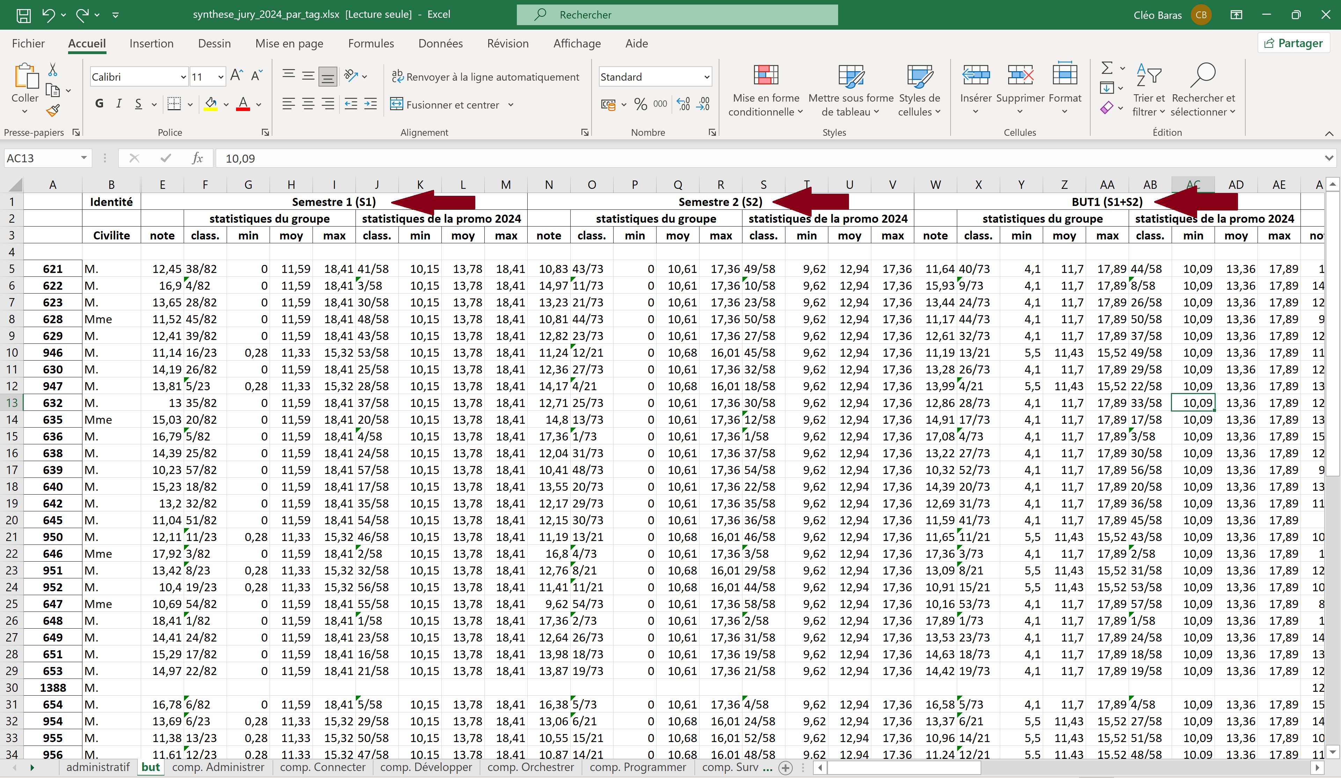Click the Rechercher search field
Screen dimensions: 1341x778
click(x=677, y=15)
